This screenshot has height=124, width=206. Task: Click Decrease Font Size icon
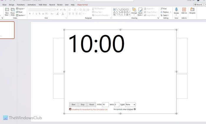[x=61, y=10]
